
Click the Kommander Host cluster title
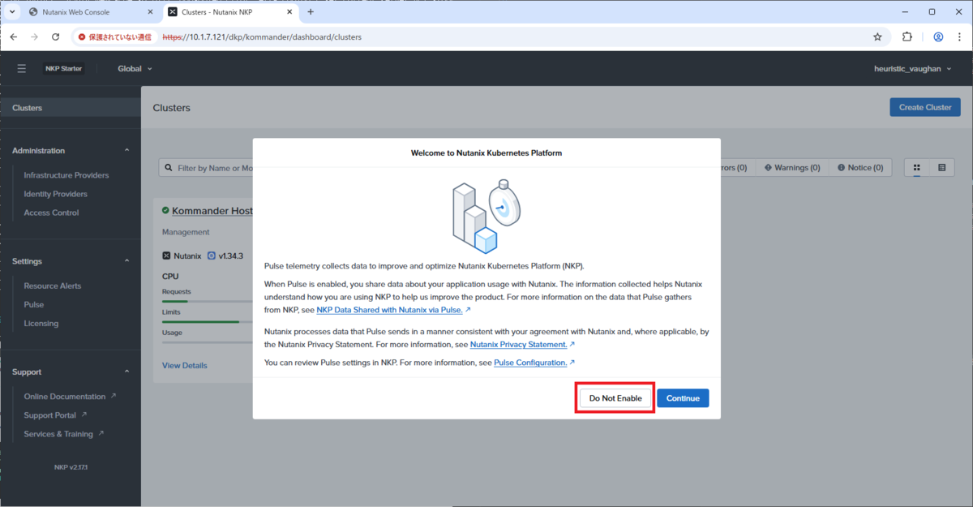212,211
